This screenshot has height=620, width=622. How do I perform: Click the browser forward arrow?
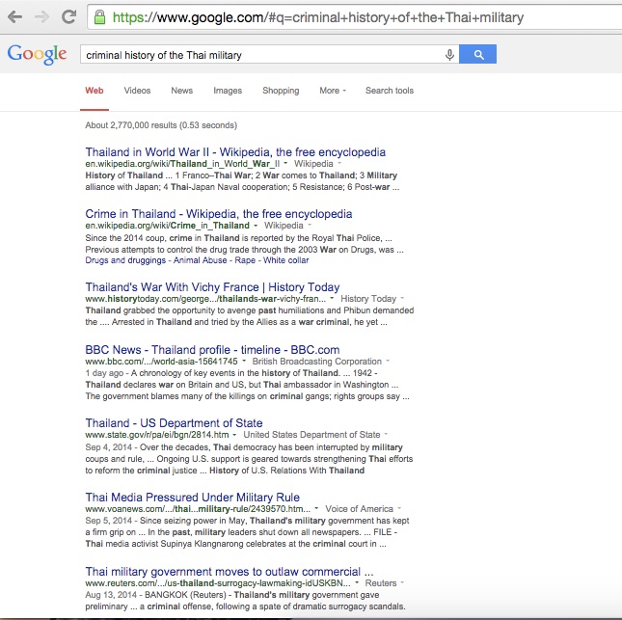click(41, 17)
